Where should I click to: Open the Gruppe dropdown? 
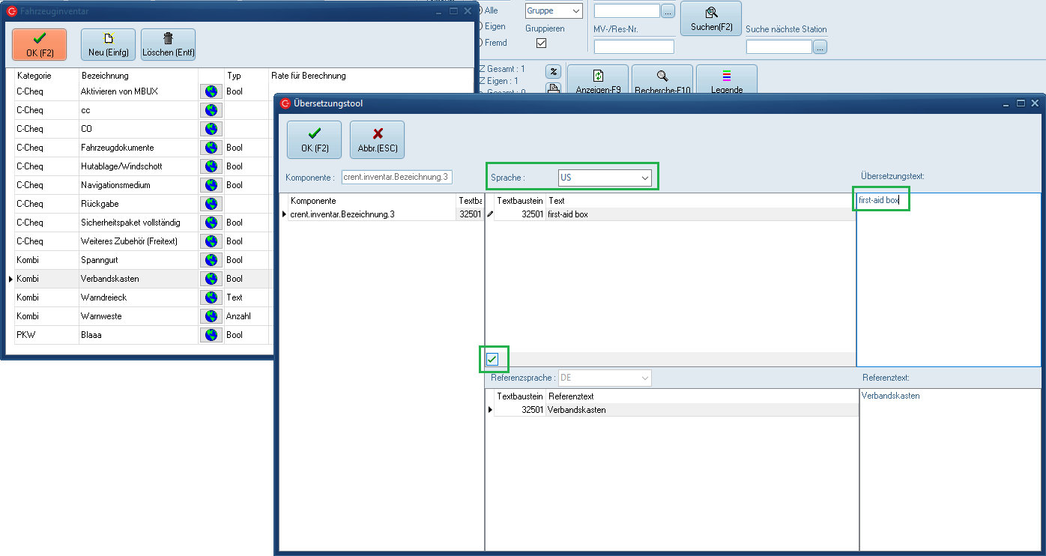pyautogui.click(x=554, y=10)
